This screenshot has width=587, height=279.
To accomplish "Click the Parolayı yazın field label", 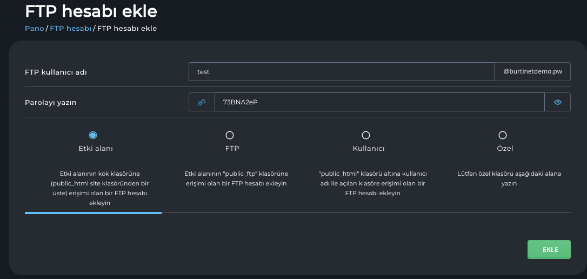I will point(51,102).
